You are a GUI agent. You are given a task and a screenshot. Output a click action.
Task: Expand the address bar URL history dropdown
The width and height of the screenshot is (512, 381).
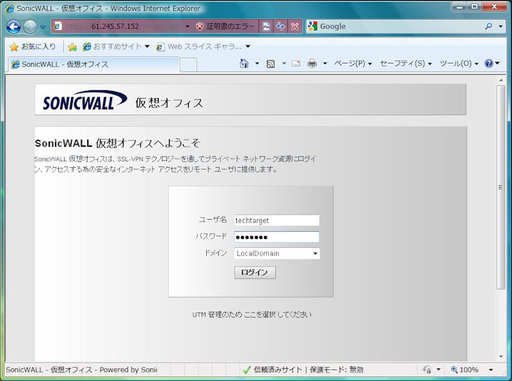(x=188, y=26)
